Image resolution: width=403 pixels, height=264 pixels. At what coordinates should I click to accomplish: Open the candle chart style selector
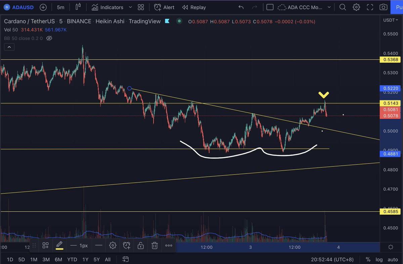coord(78,7)
